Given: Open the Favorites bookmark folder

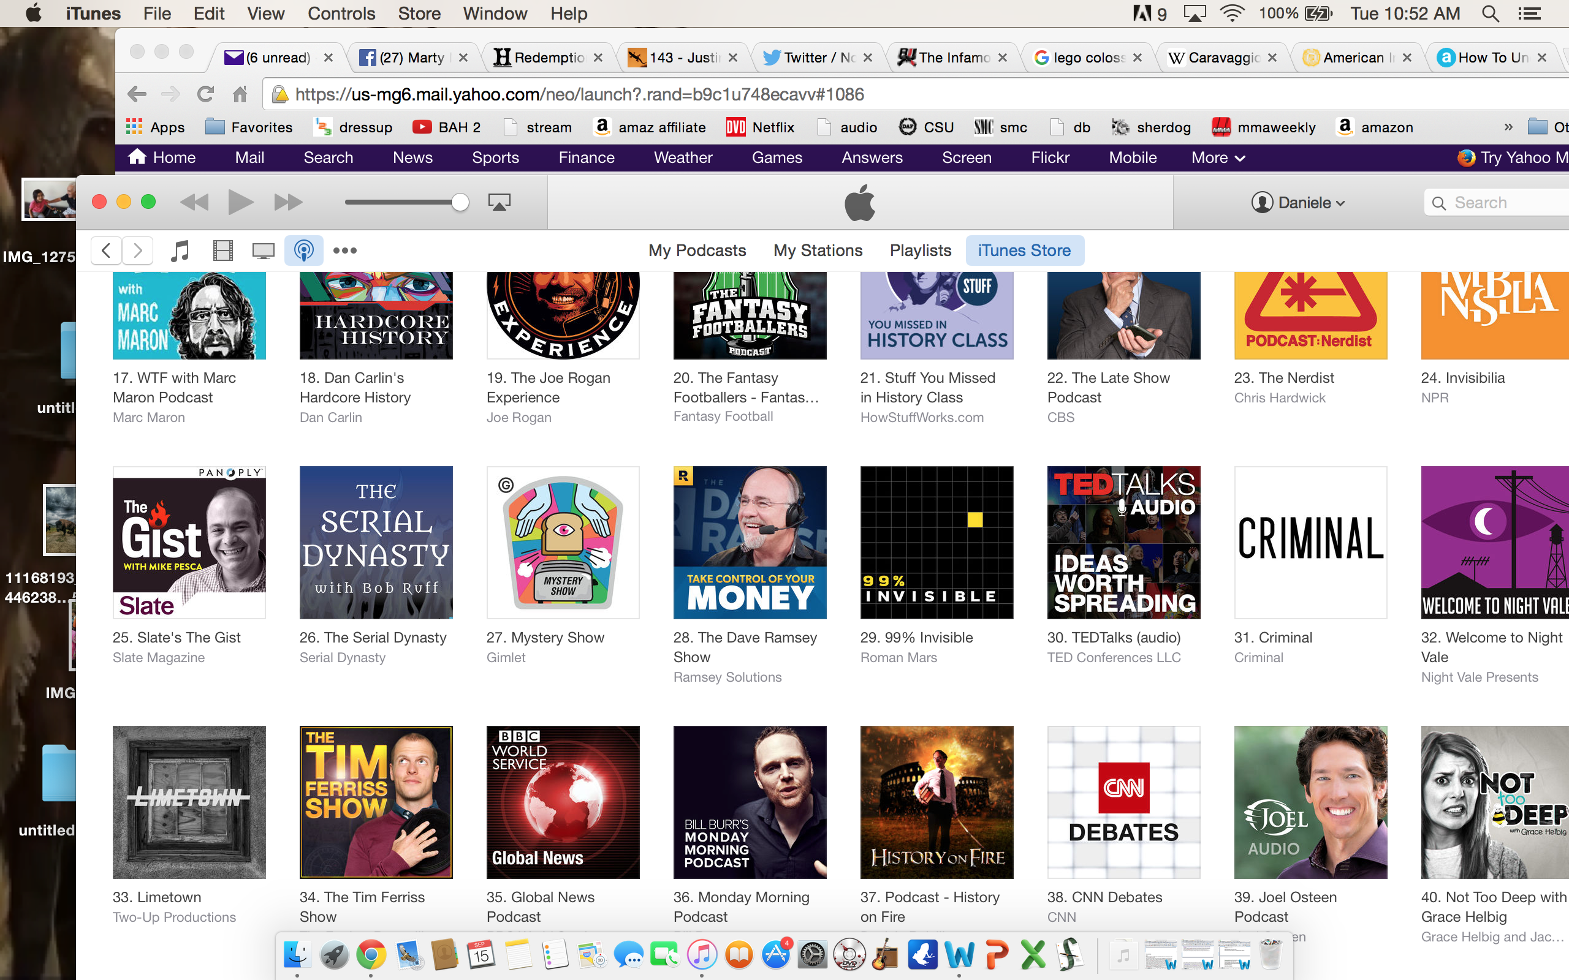Looking at the screenshot, I should coord(249,127).
